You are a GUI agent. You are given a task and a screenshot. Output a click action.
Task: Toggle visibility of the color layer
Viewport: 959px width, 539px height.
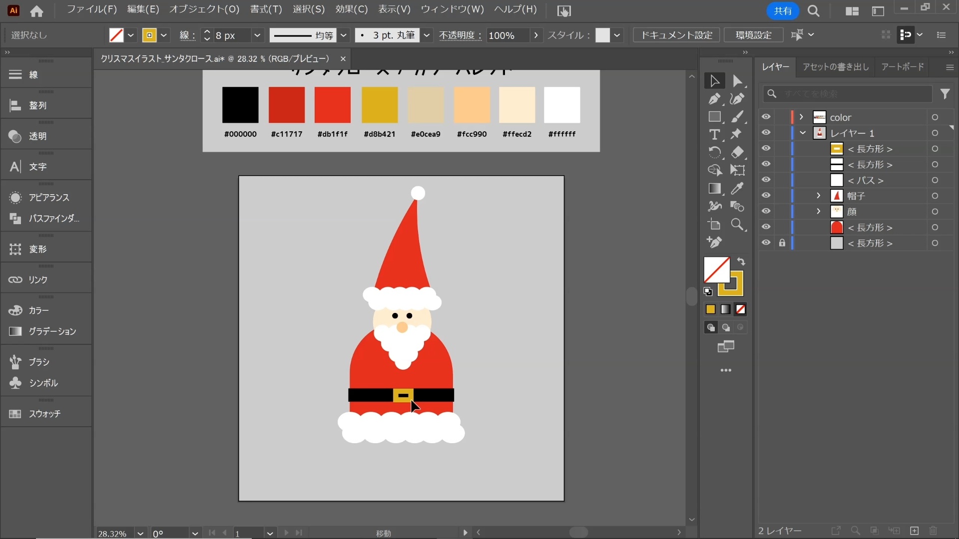click(x=767, y=116)
